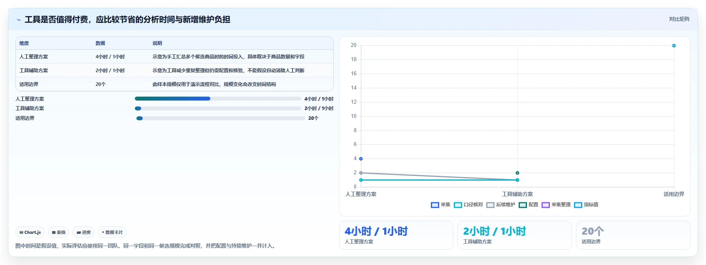
Task: Click the 20个 data card
Action: pyautogui.click(x=633, y=235)
